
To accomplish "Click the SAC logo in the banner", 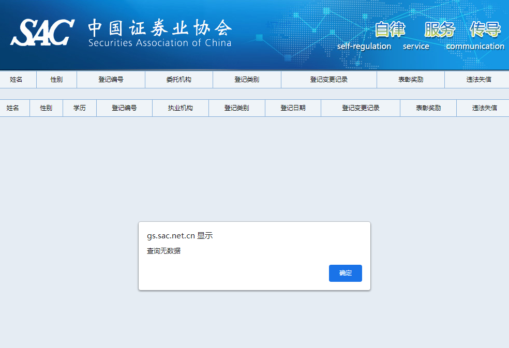I will point(42,32).
